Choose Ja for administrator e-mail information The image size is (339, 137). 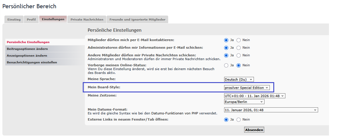[226, 48]
